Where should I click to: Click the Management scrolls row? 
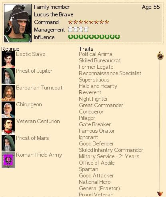coord(78,29)
